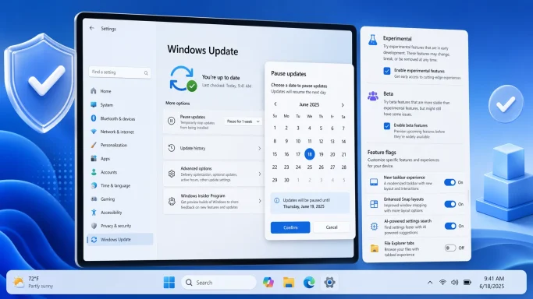Open the weather widget showing 72°F
The image size is (533, 299).
click(x=33, y=282)
